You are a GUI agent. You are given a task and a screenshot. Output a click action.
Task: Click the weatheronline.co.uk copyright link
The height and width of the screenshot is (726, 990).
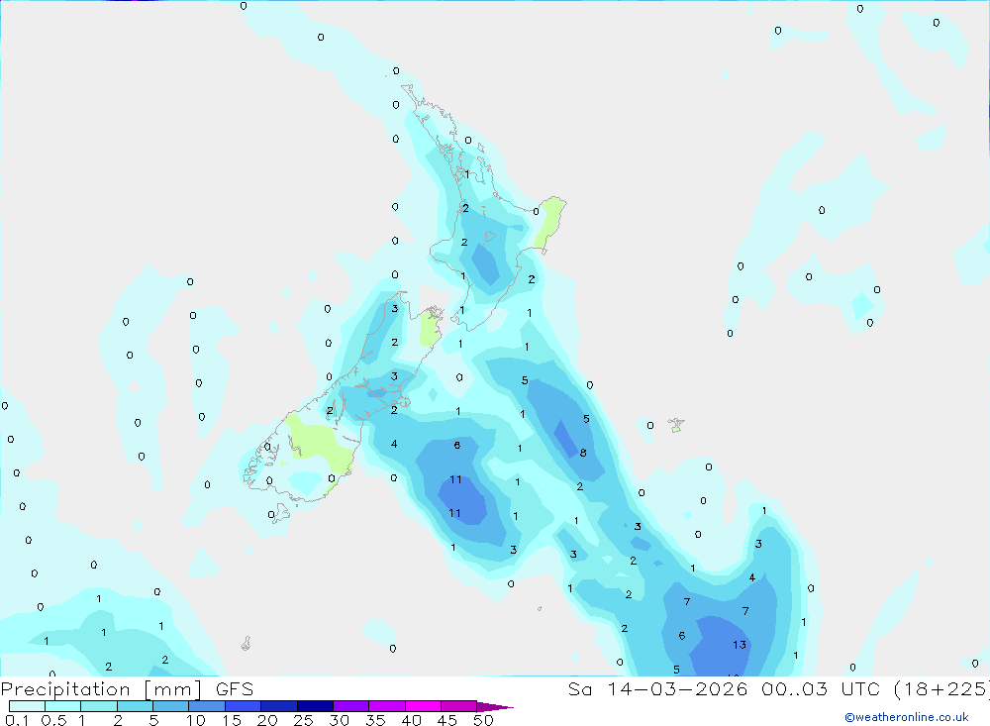(907, 717)
